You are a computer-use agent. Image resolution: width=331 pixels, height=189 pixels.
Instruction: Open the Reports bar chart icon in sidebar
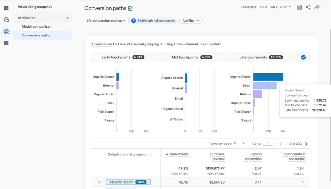click(6, 8)
